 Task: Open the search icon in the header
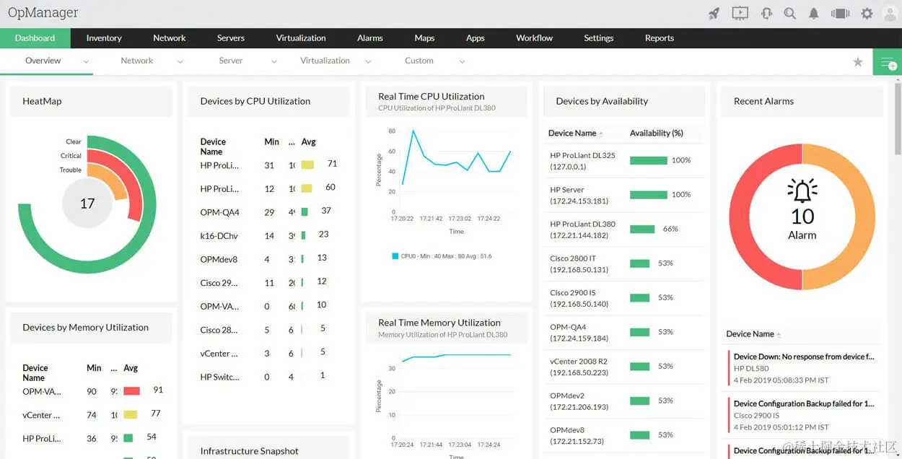pos(789,12)
